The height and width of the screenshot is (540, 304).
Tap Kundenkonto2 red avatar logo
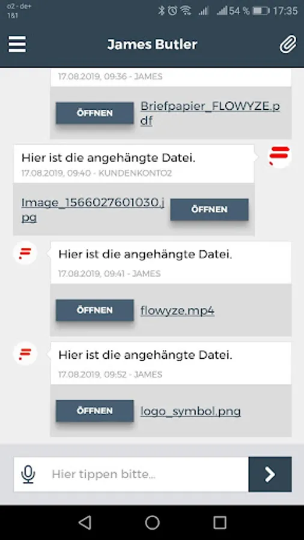point(279,156)
